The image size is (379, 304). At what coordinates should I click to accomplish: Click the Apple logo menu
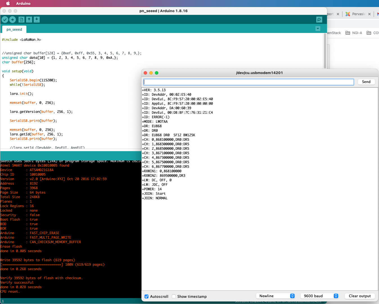click(8, 3)
